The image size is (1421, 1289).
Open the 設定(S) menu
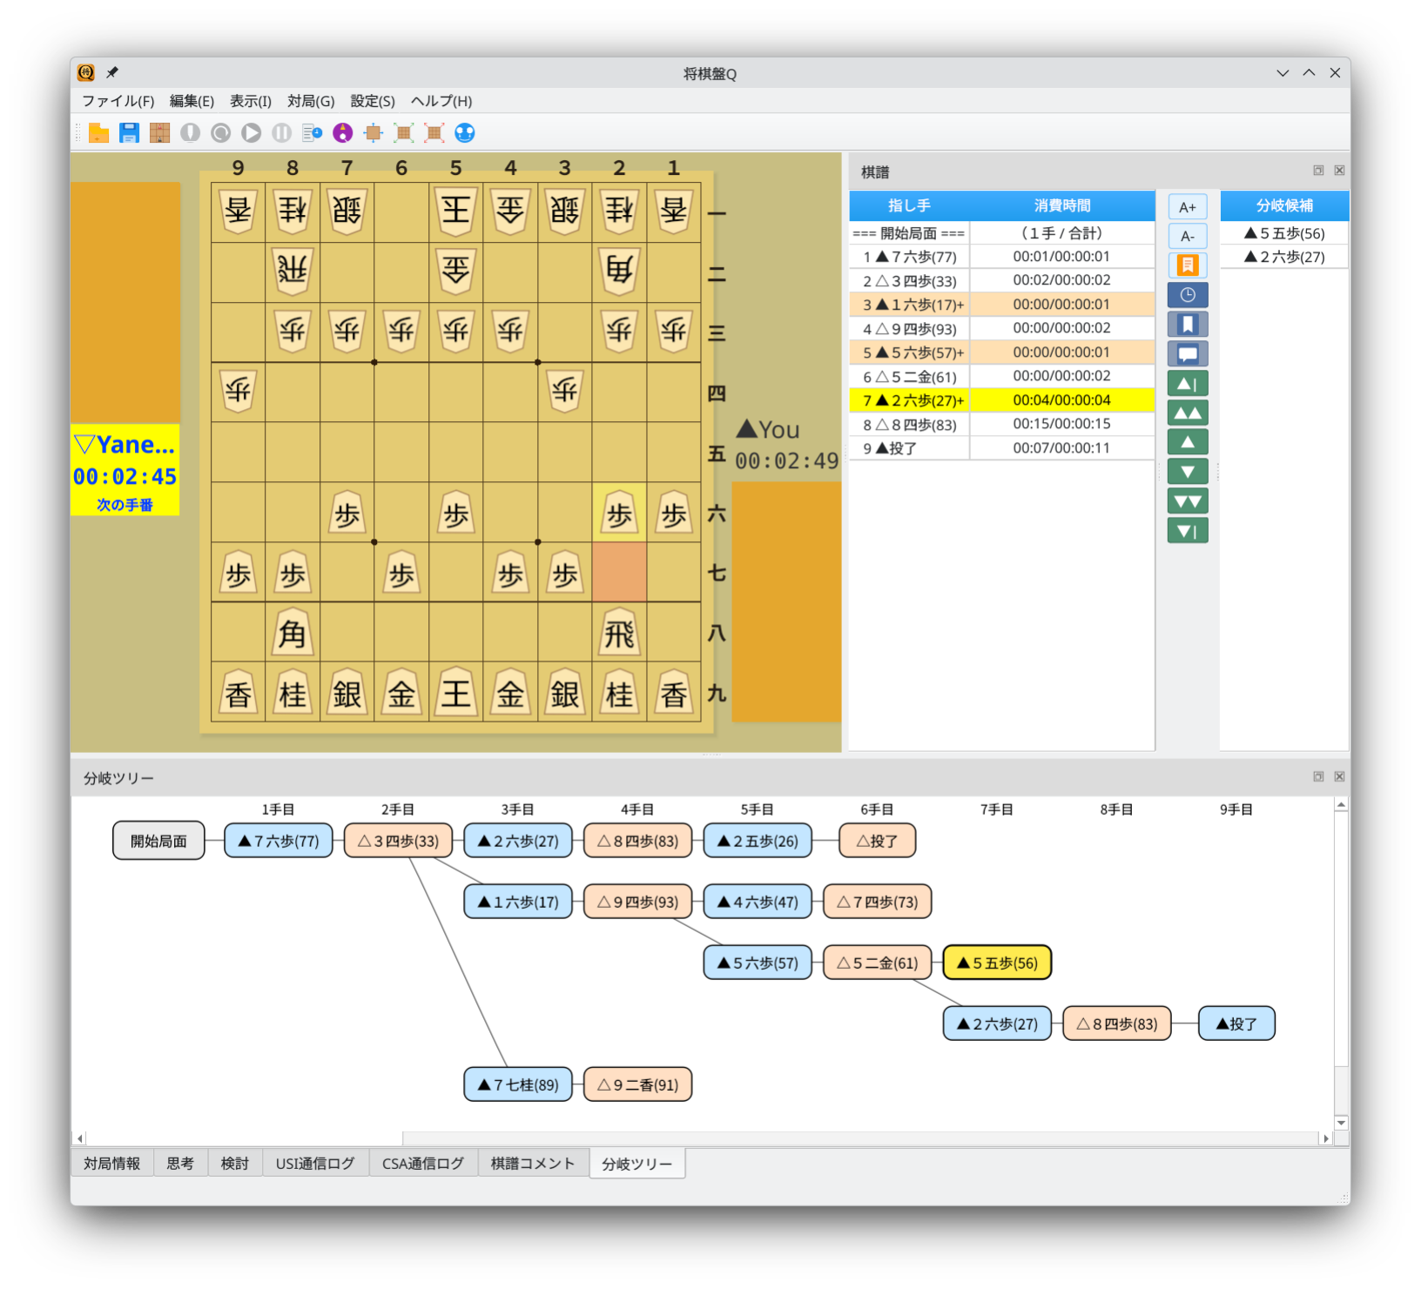point(372,101)
